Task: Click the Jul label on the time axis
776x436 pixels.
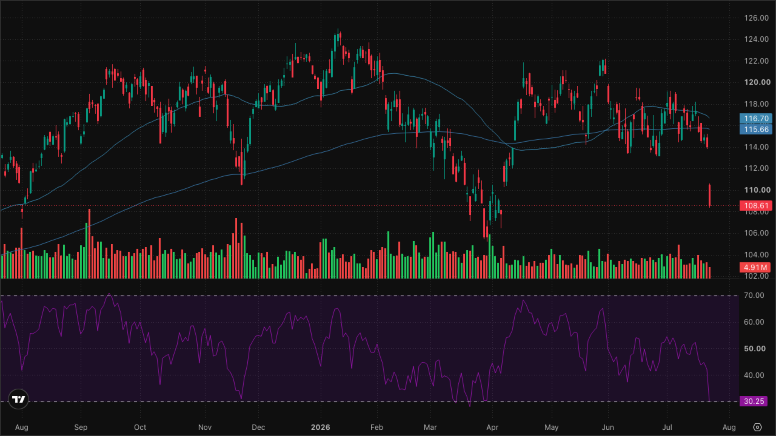Action: (x=667, y=427)
